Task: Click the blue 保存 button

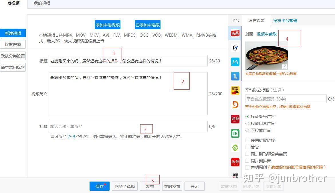Action: pyautogui.click(x=100, y=186)
